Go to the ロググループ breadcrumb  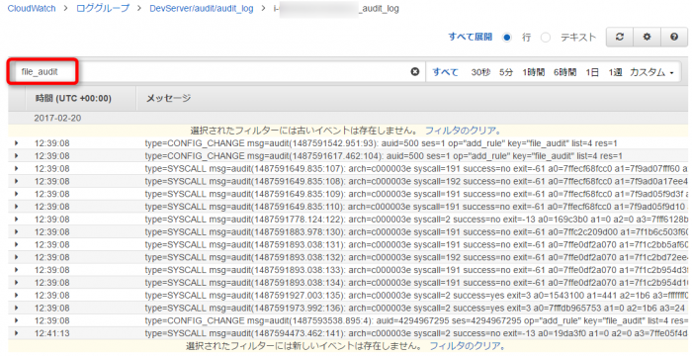(x=103, y=8)
